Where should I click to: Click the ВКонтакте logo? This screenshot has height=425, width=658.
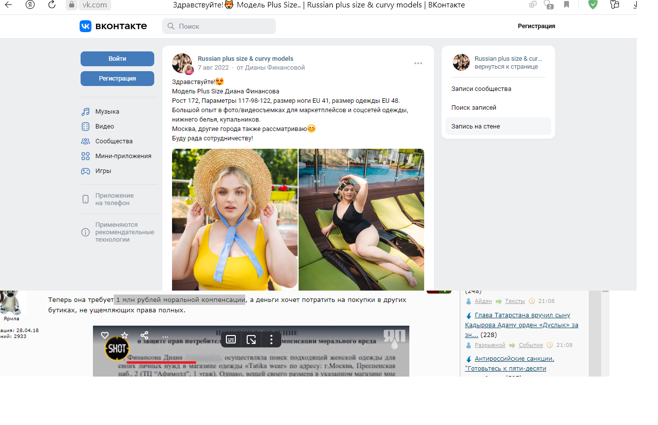[113, 26]
